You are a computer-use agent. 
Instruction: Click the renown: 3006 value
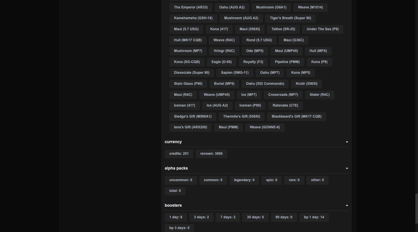[211, 154]
